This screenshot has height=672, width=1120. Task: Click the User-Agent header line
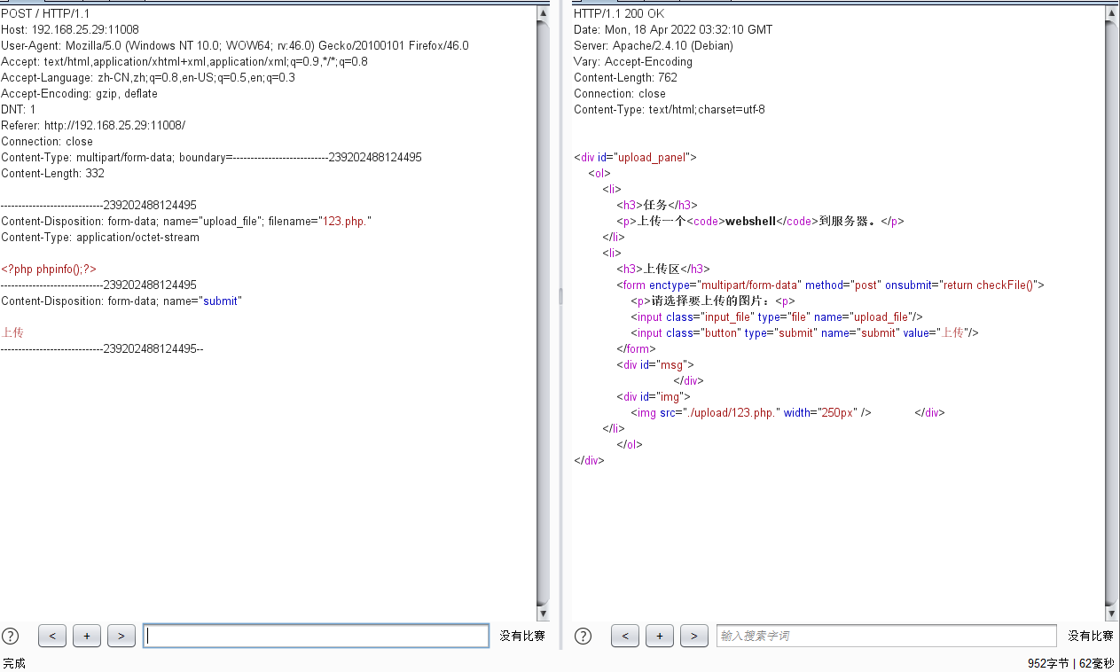235,46
